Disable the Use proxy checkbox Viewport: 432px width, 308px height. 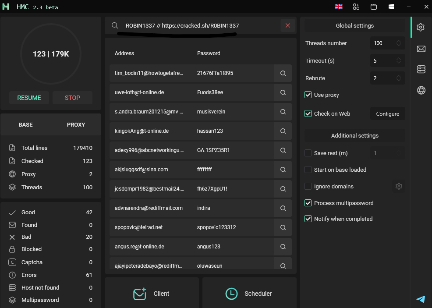(308, 95)
